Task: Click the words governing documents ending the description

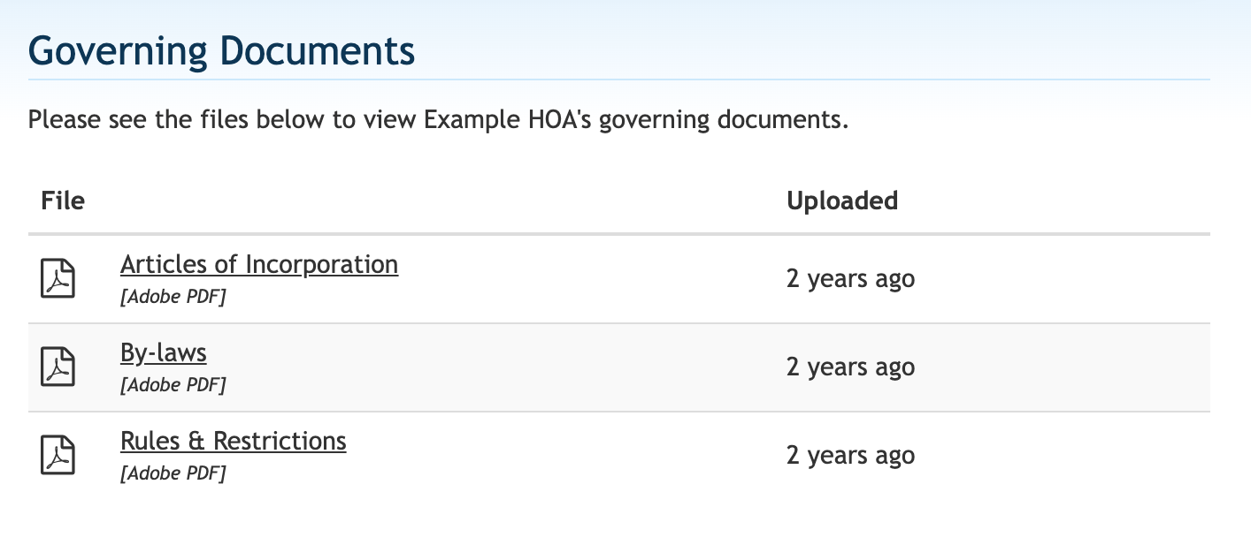Action: coord(721,120)
